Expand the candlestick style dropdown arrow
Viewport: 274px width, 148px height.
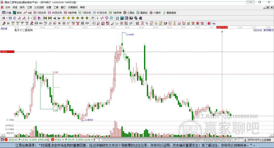tap(31, 18)
